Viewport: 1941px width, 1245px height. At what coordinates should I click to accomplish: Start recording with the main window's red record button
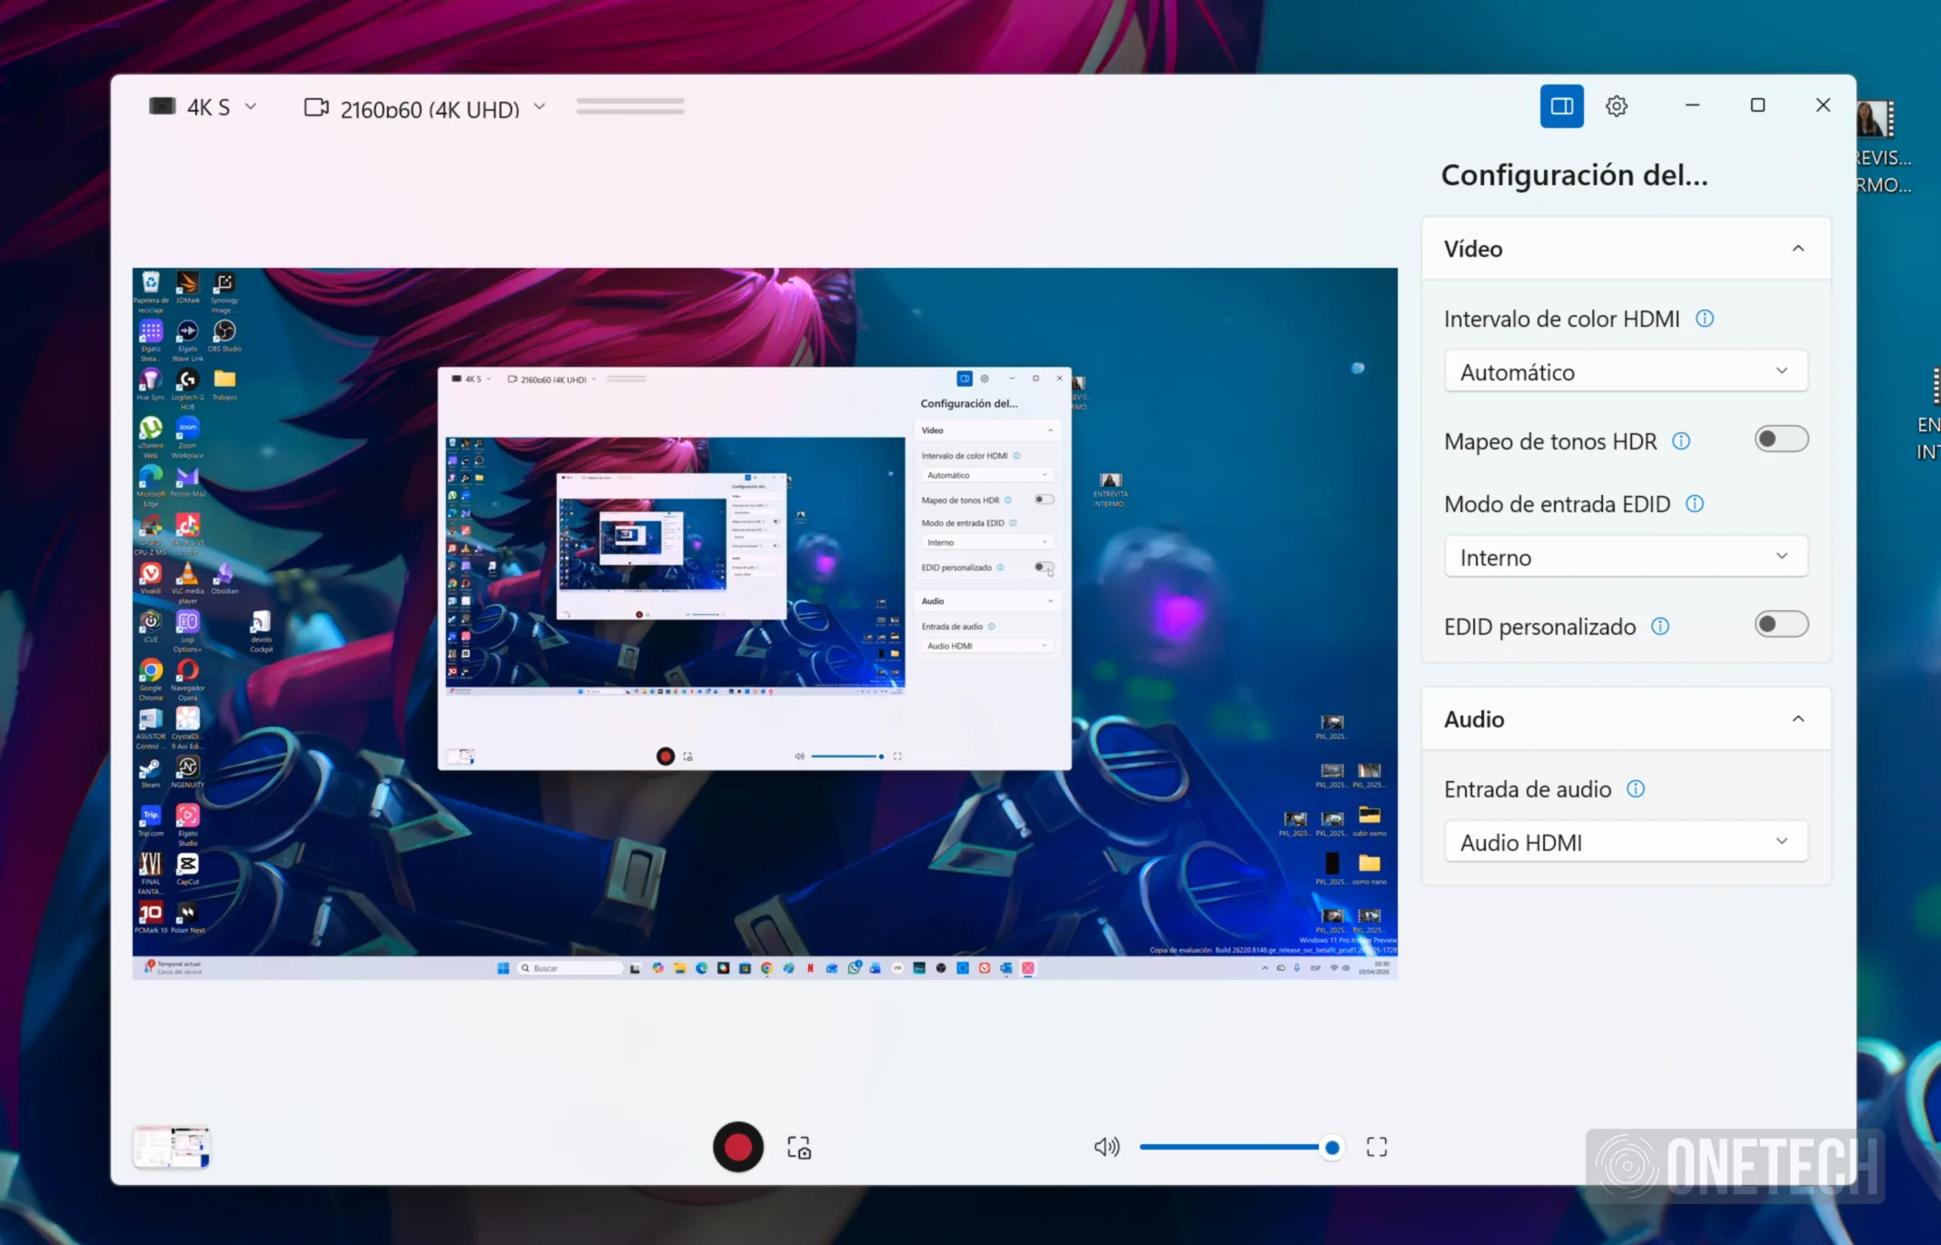(x=738, y=1147)
